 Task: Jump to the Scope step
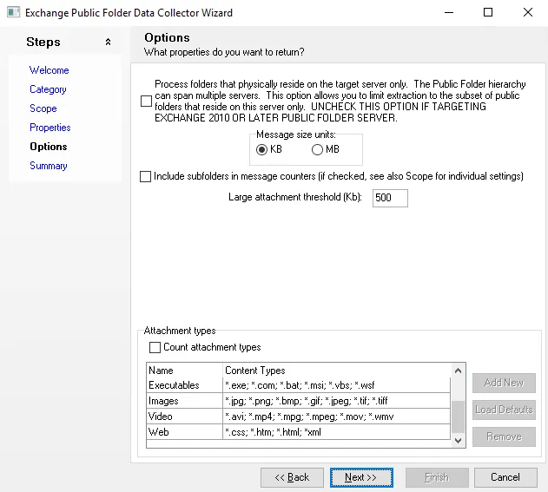click(43, 108)
